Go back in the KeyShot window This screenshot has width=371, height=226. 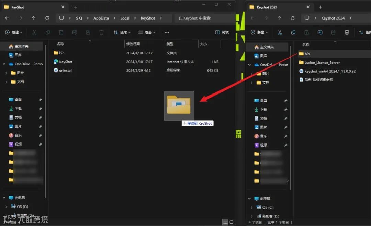pyautogui.click(x=7, y=18)
